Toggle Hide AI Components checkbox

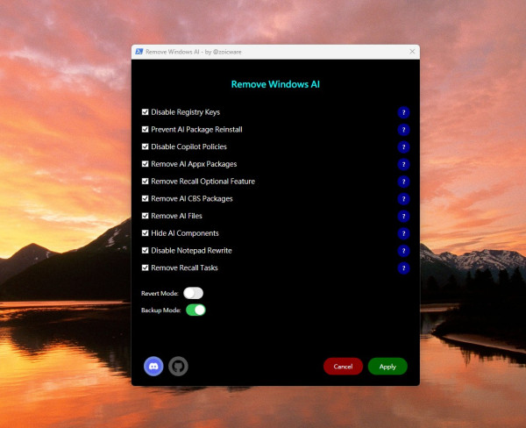coord(145,233)
